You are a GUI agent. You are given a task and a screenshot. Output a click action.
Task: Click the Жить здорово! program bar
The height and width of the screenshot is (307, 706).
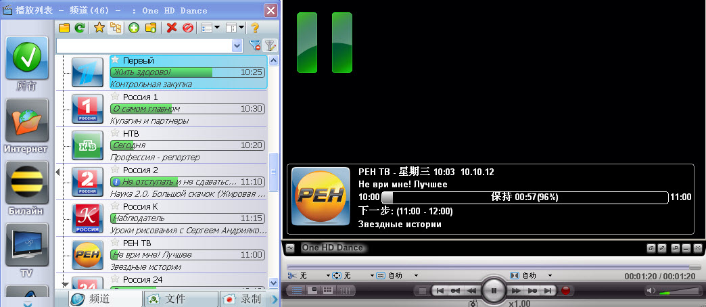coord(187,72)
